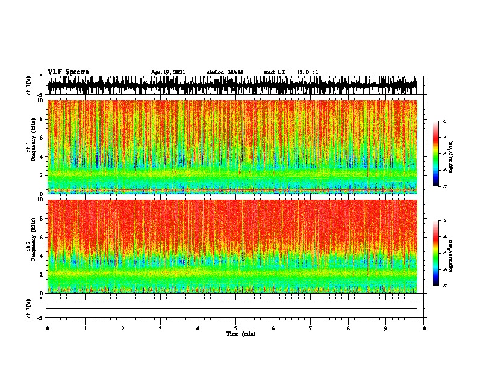The image size is (477, 368).
Task: Click the "3" tick on the time axis
Action: pos(160,328)
